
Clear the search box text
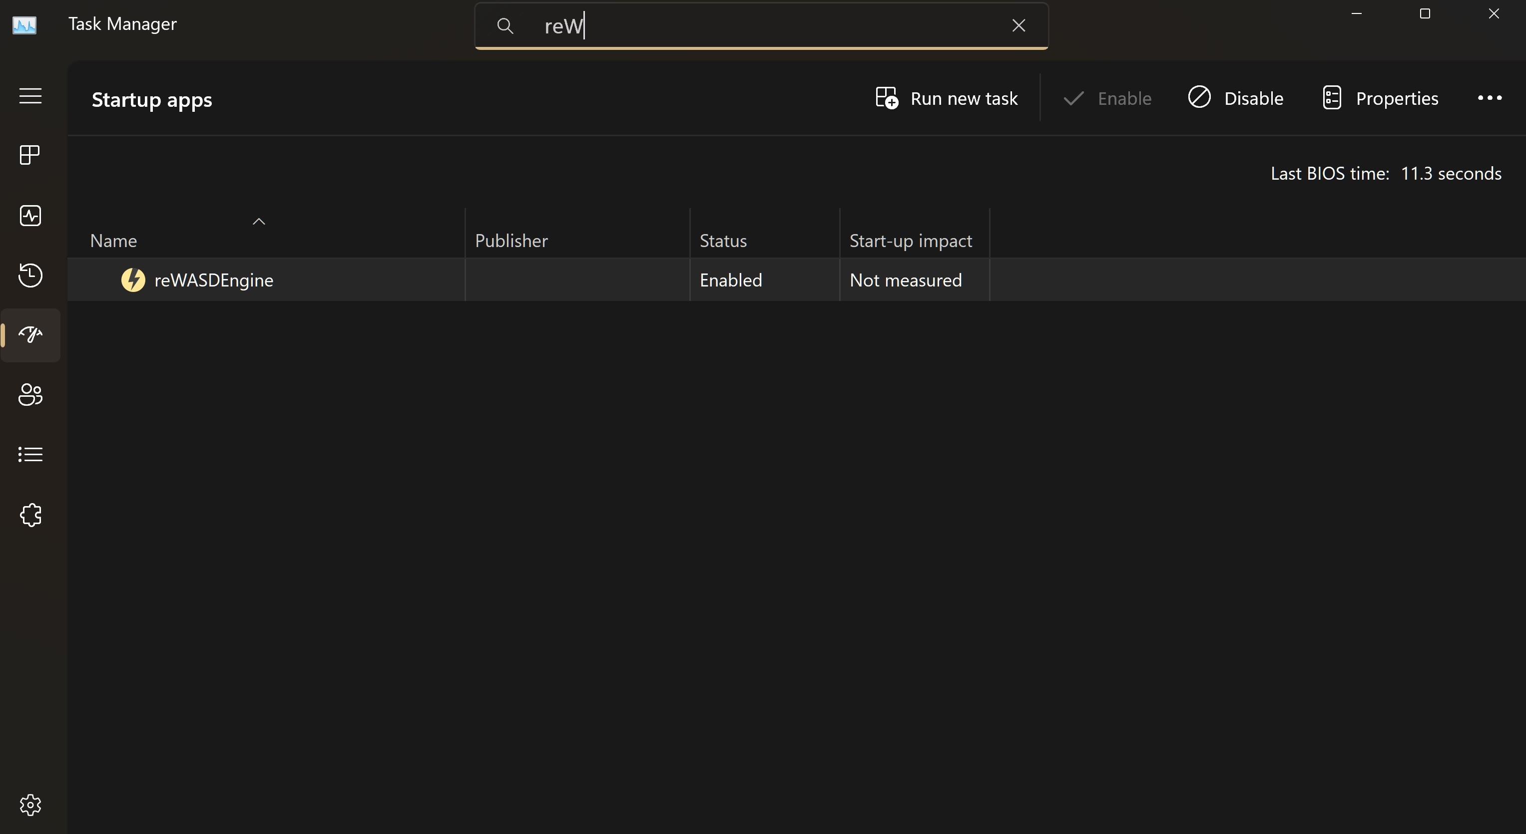[1018, 25]
